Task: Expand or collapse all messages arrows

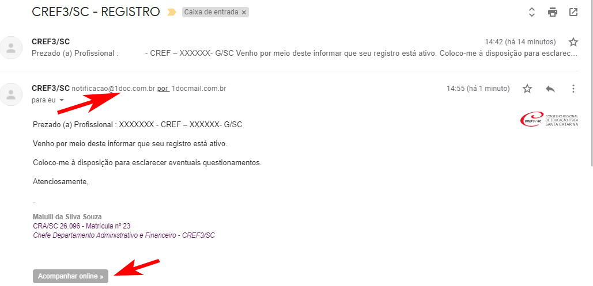Action: point(532,12)
